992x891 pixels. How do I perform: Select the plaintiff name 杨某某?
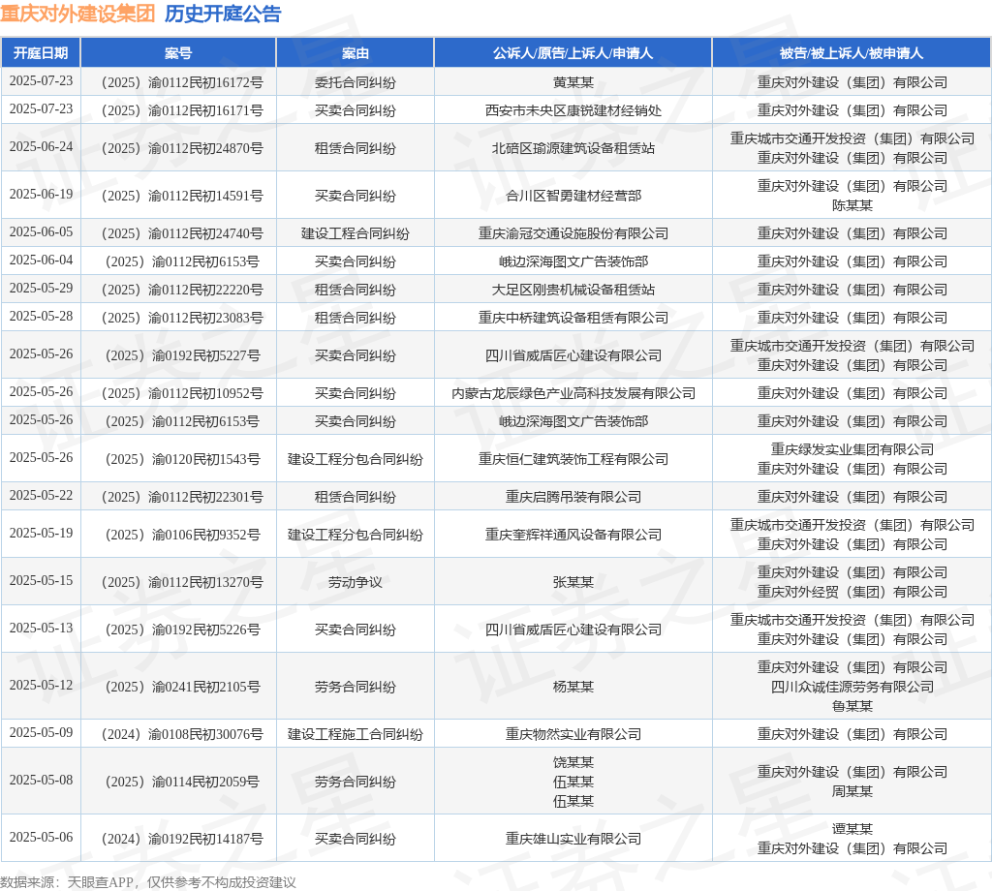[x=573, y=687]
